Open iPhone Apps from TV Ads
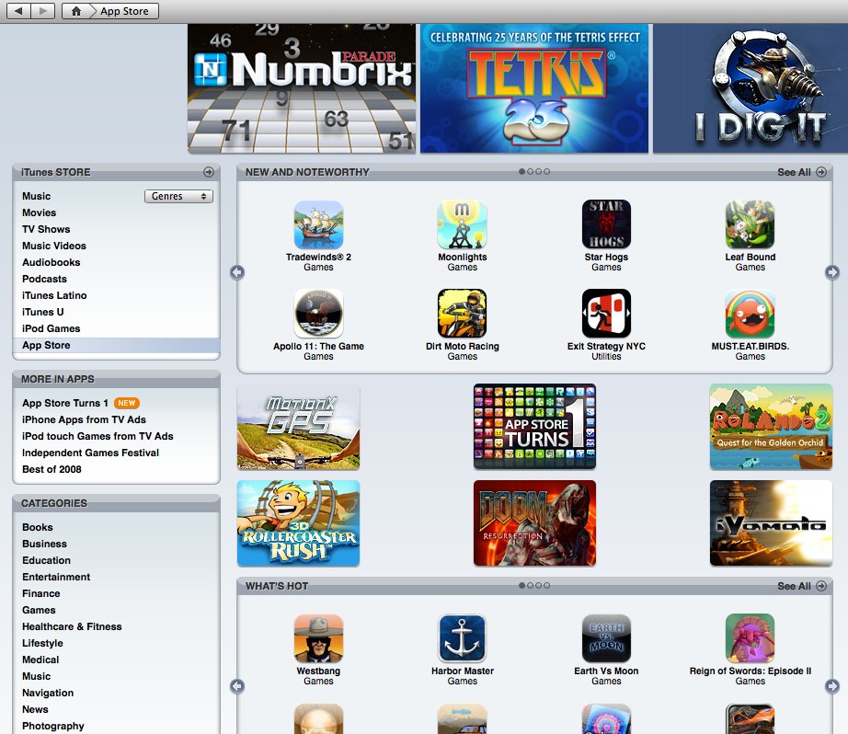 (84, 419)
